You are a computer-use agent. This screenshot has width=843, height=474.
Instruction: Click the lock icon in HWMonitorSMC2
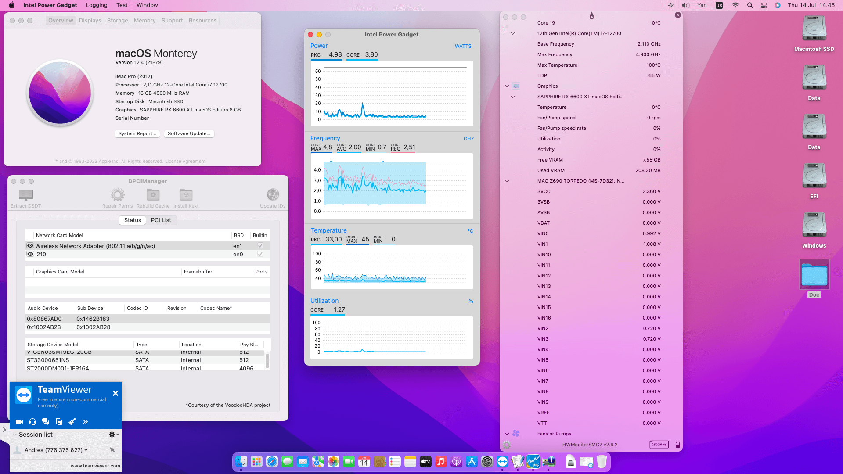pos(677,444)
